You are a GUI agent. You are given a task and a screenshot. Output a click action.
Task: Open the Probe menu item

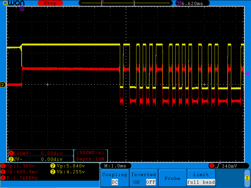(172, 178)
